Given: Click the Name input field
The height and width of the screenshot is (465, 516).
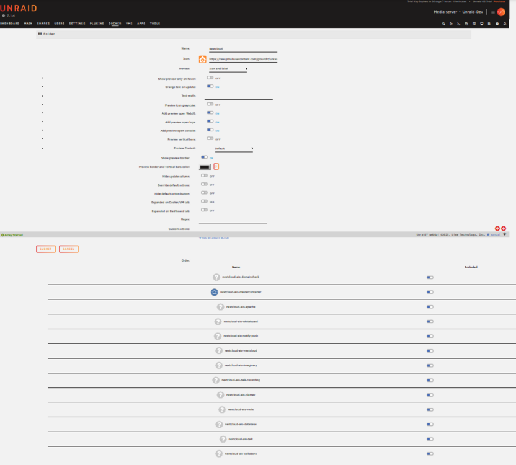Looking at the screenshot, I should tap(243, 49).
